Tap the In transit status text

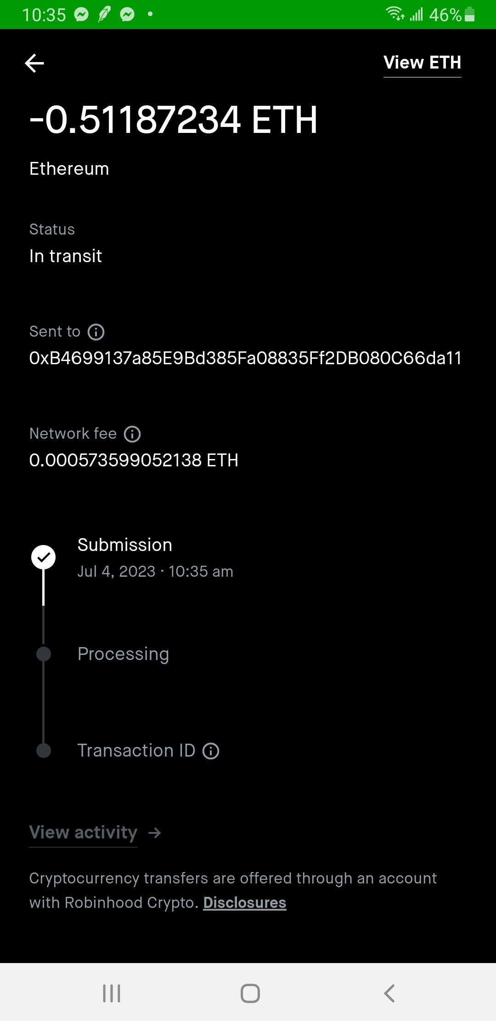66,256
